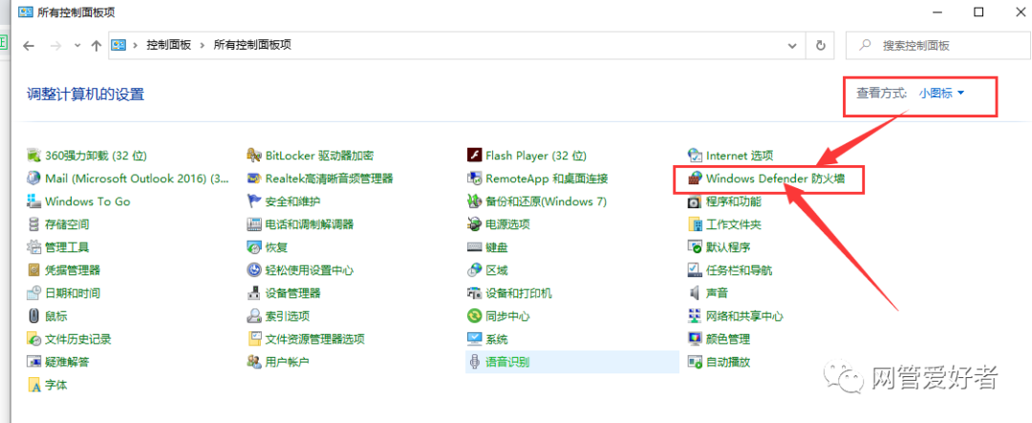Viewport: 1032px width, 423px height.
Task: Maximize the control panel window
Action: (x=978, y=11)
